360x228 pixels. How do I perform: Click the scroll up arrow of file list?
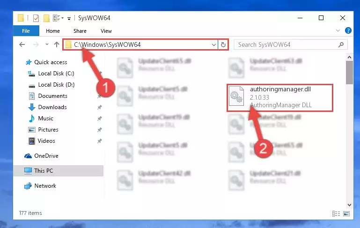tap(349, 57)
